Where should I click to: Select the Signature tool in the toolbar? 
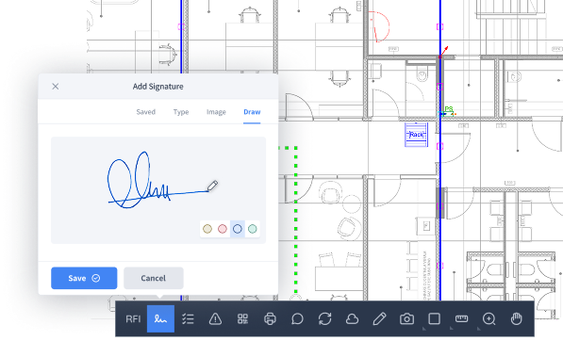pos(160,318)
